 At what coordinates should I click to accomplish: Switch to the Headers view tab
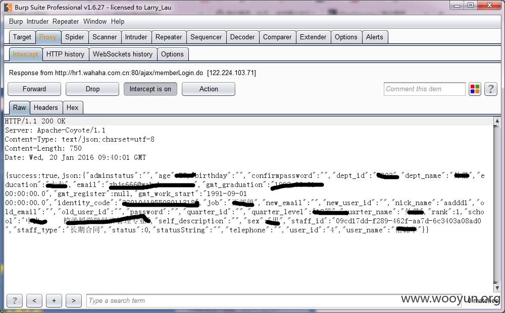[x=46, y=107]
